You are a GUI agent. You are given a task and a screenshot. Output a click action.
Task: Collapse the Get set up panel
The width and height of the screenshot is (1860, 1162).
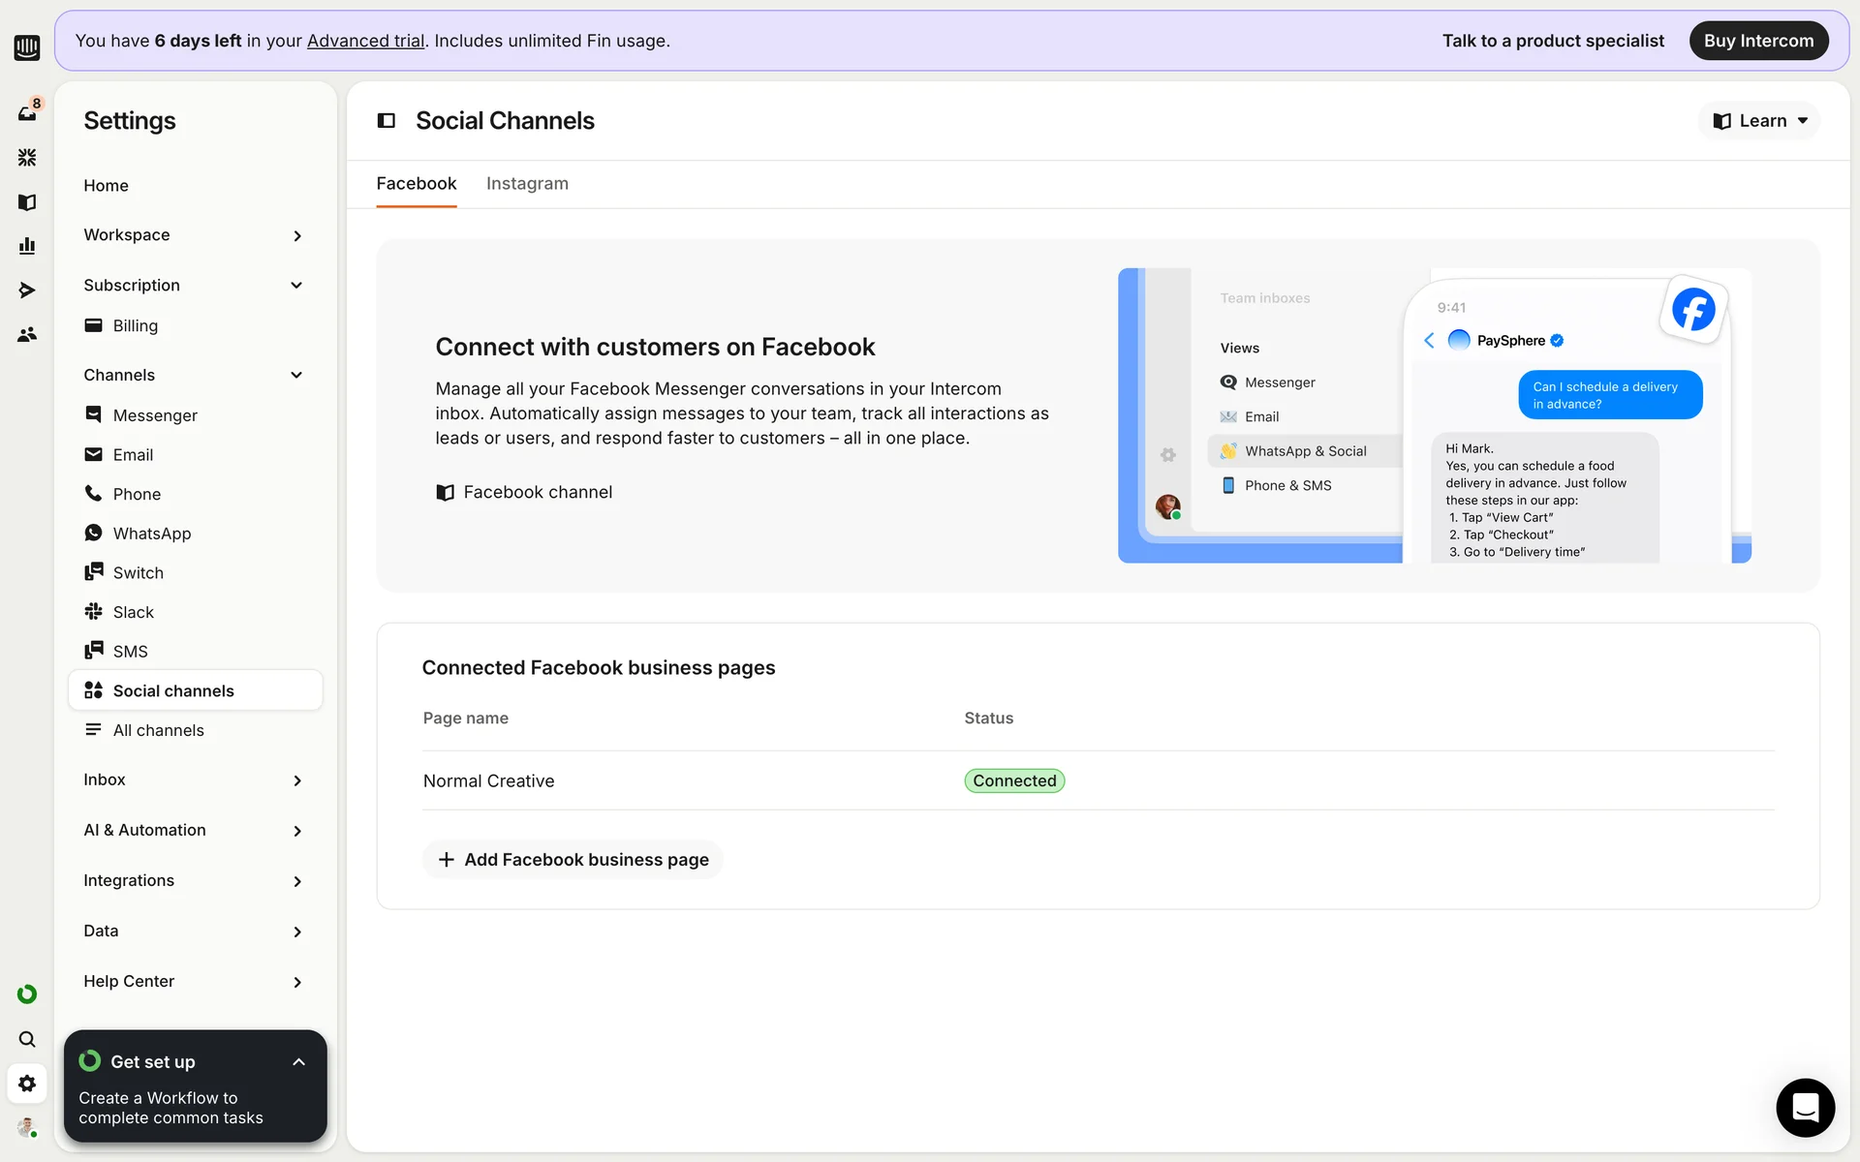[x=298, y=1062]
